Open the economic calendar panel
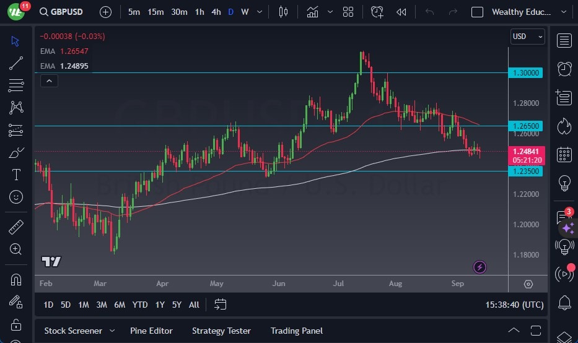This screenshot has height=343, width=578. (564, 154)
